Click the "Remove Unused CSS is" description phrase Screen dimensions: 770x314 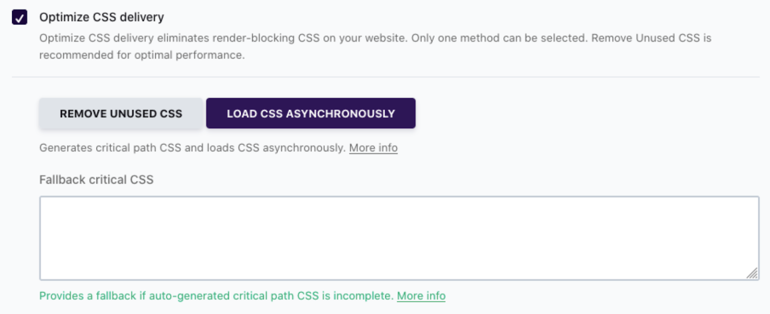tap(651, 38)
